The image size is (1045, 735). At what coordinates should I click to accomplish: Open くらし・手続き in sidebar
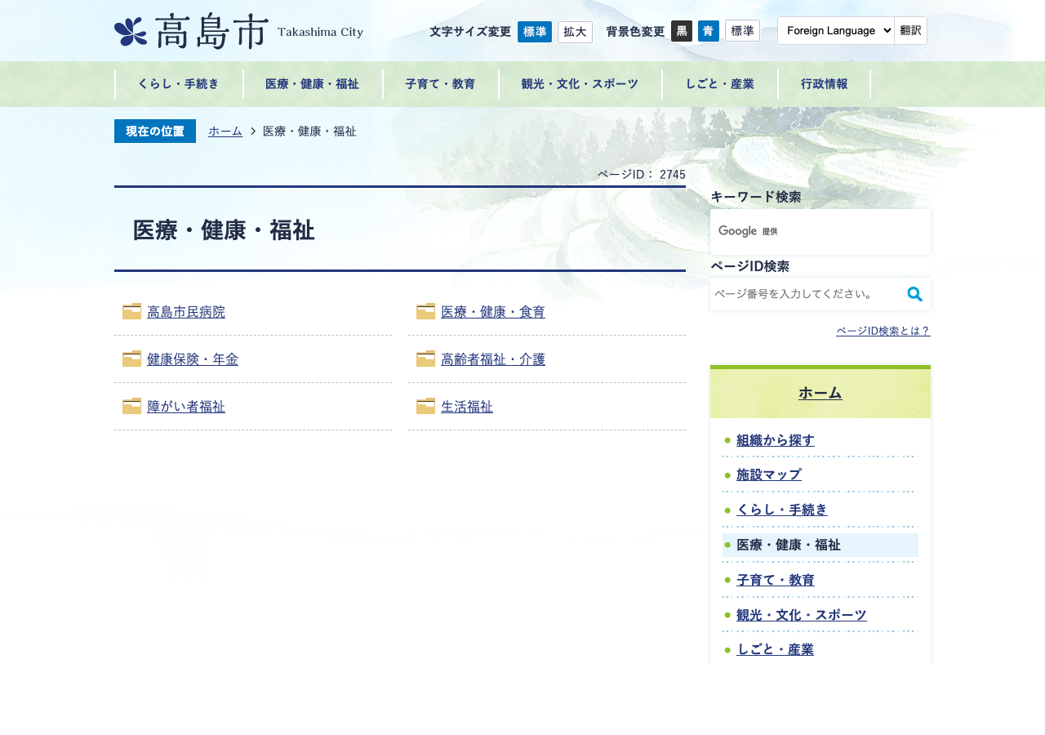tap(782, 510)
